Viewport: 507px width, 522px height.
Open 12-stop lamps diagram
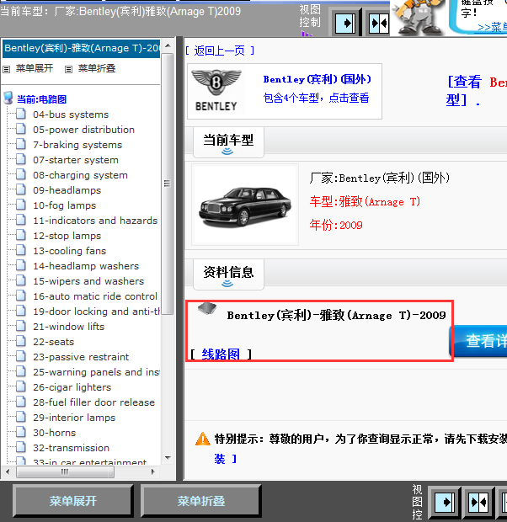pos(67,236)
